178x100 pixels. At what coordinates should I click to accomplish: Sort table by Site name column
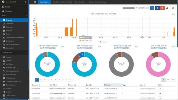tap(36, 85)
